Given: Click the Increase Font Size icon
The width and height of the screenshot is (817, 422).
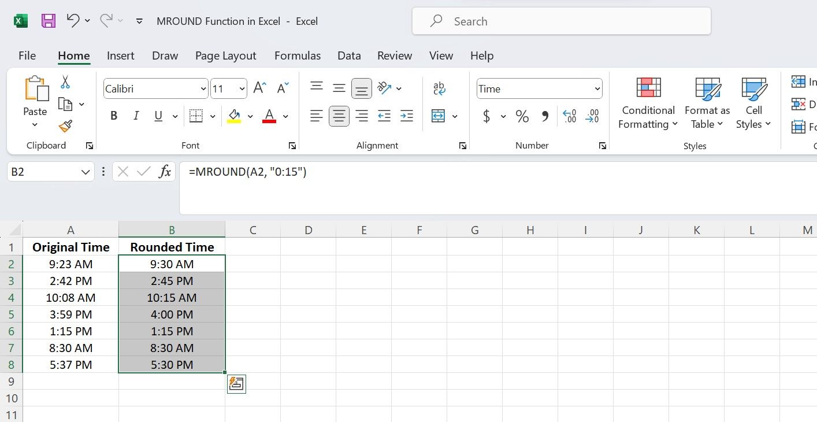Looking at the screenshot, I should 259,88.
